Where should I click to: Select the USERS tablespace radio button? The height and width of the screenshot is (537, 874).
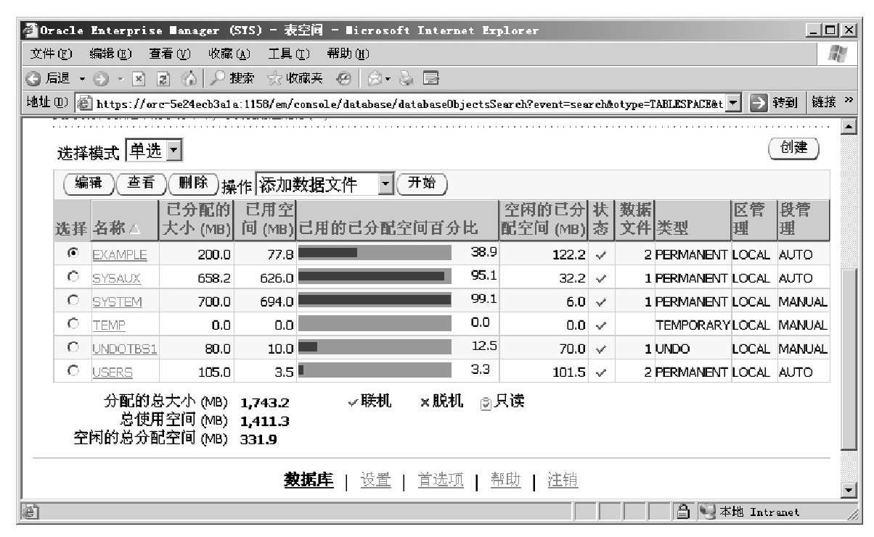(72, 371)
